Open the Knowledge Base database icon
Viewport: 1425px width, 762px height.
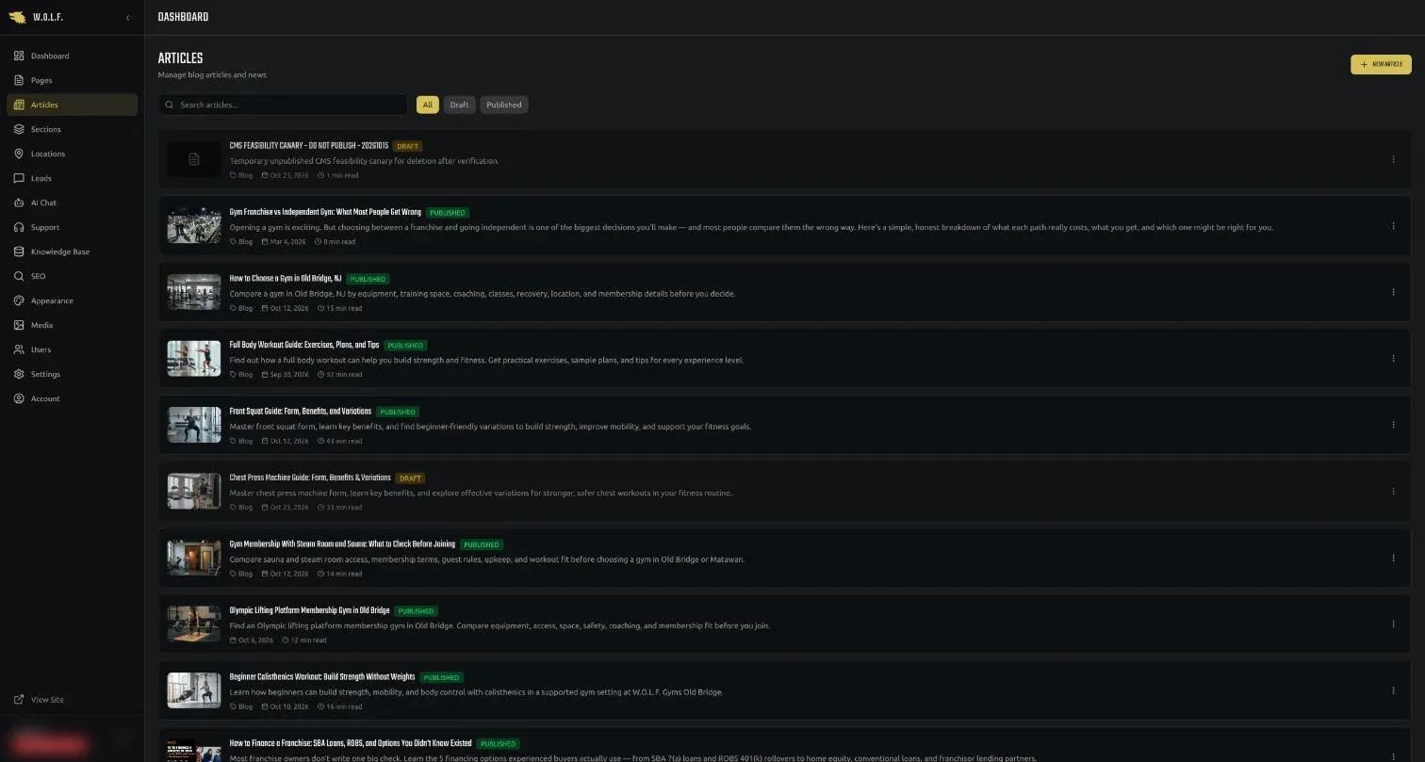pos(19,251)
